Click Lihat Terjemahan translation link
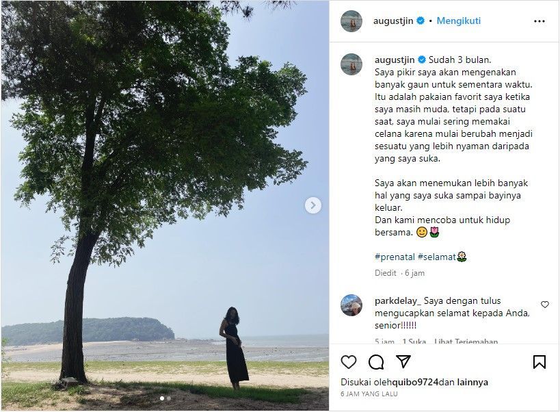 pyautogui.click(x=466, y=342)
